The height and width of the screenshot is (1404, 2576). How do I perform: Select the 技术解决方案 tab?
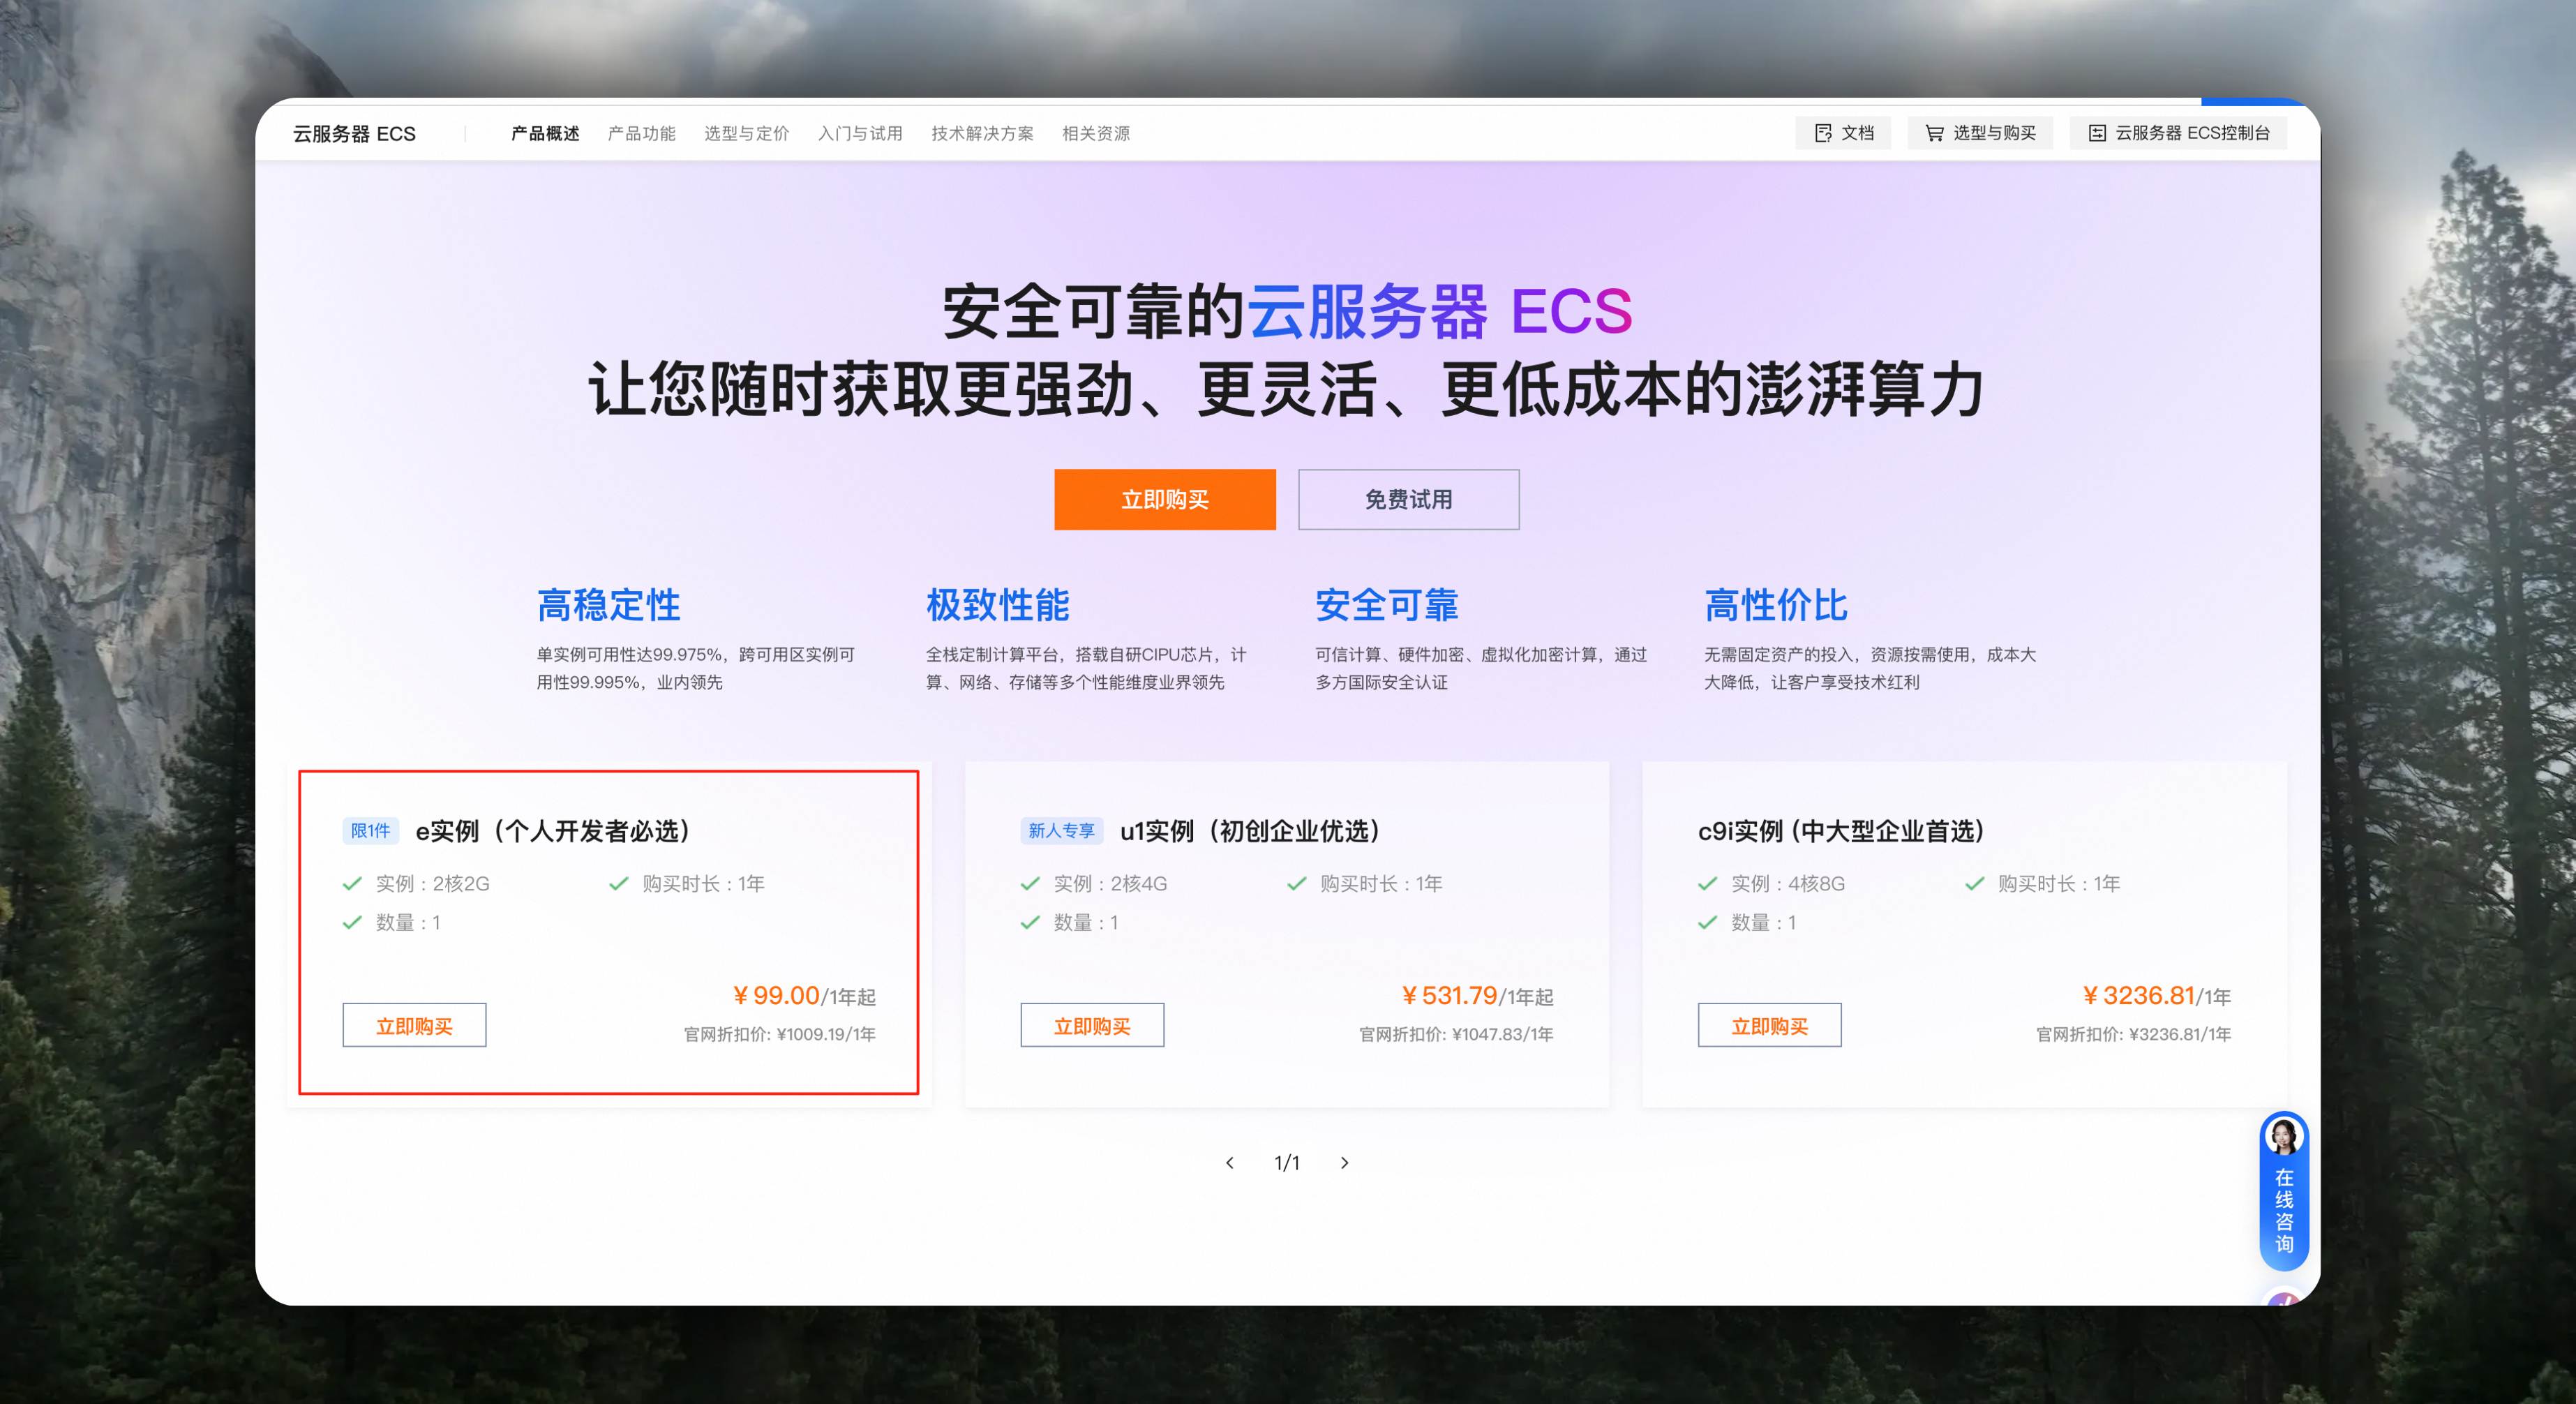click(x=982, y=133)
